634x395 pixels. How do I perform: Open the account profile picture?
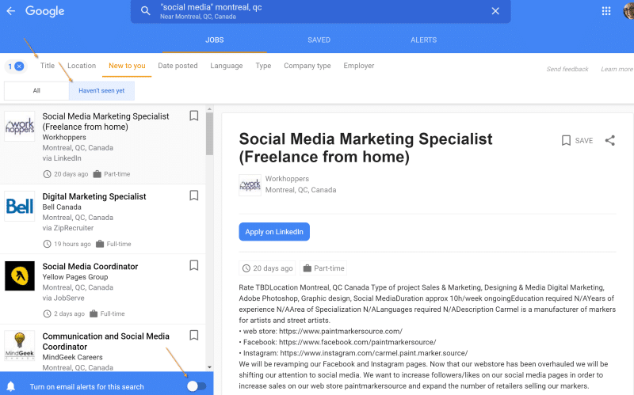point(628,10)
